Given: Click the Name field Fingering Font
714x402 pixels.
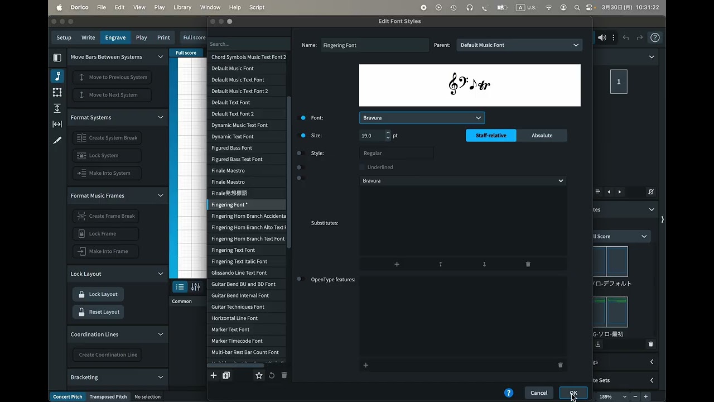Looking at the screenshot, I should (x=374, y=45).
